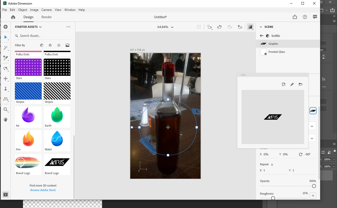Click the Repeat Y value field
The image size is (337, 208).
pos(304,171)
